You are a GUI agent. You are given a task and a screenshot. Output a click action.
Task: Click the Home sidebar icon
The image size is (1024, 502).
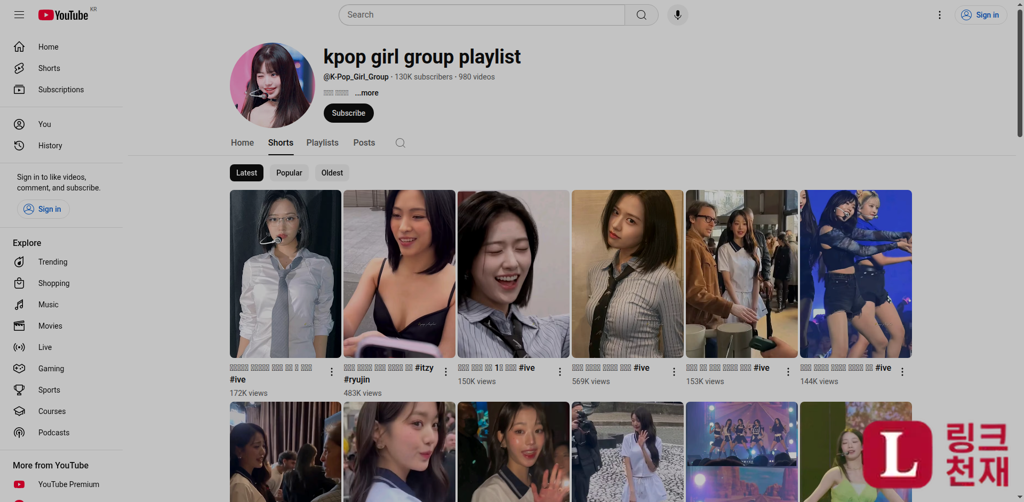coord(19,47)
